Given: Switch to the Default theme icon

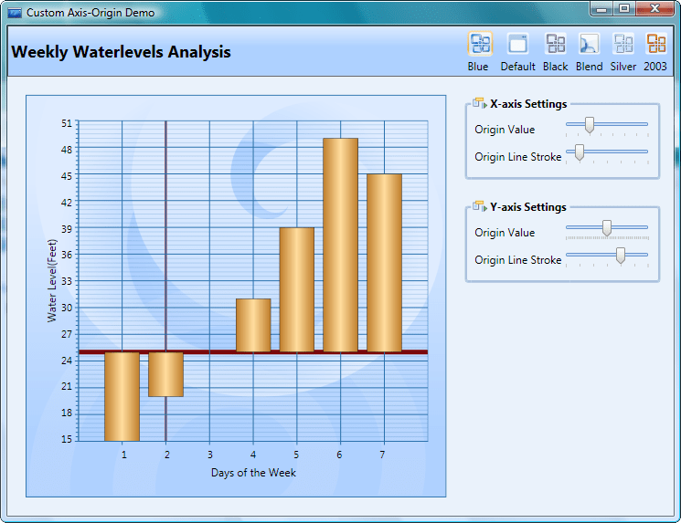Looking at the screenshot, I should point(517,44).
